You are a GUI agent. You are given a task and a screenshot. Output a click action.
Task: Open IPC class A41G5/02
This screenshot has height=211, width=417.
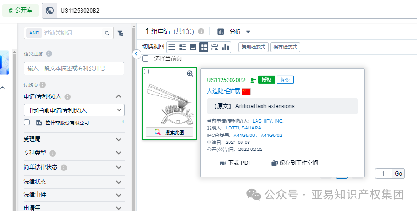pos(271,135)
